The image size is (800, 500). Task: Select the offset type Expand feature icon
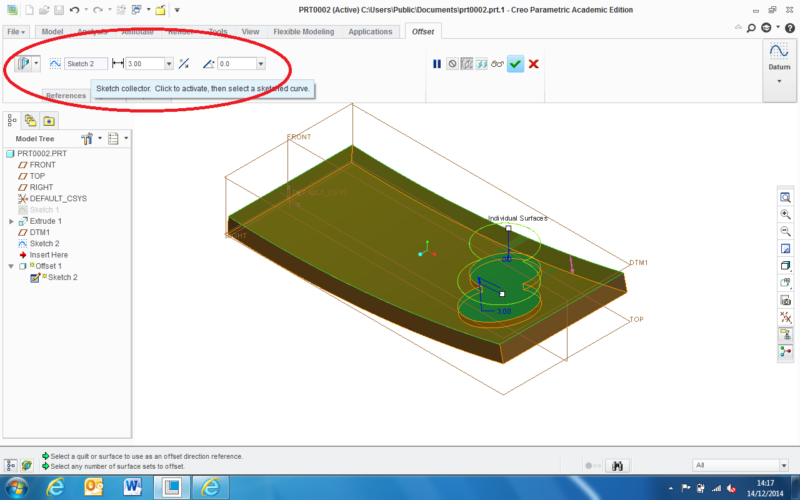pyautogui.click(x=23, y=63)
